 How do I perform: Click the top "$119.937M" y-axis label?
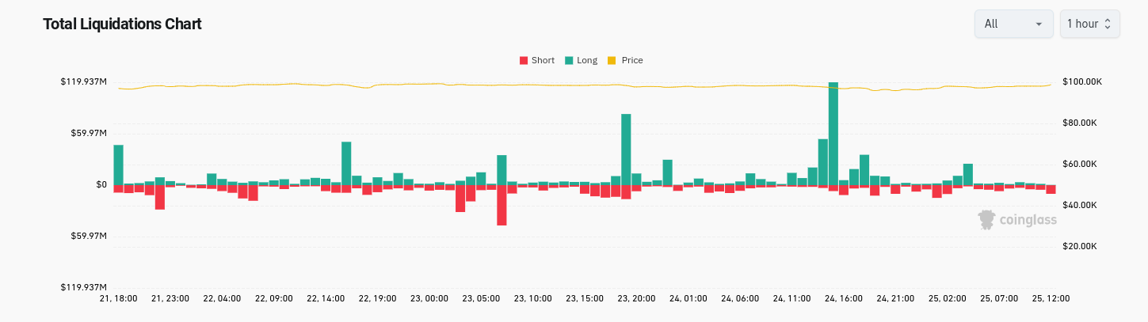[83, 82]
